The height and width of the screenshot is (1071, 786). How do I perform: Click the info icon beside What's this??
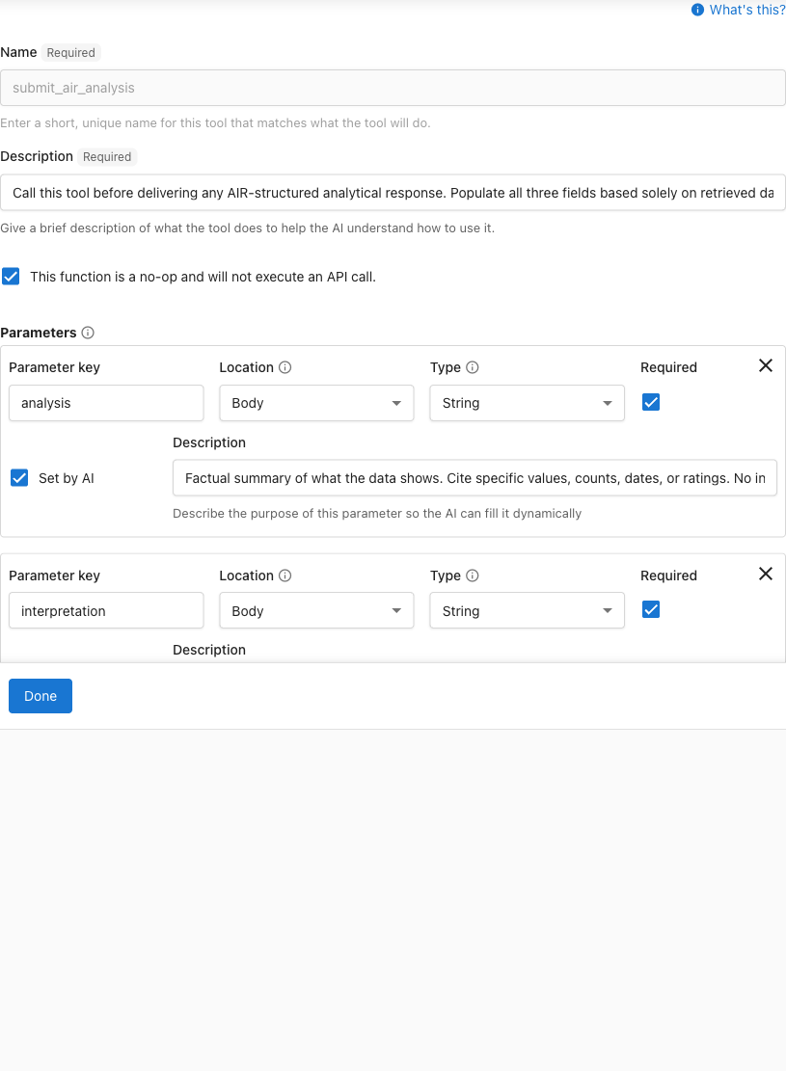[697, 10]
